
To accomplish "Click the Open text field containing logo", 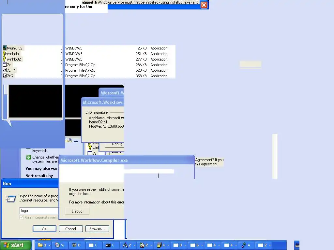I will pyautogui.click(x=39, y=211).
